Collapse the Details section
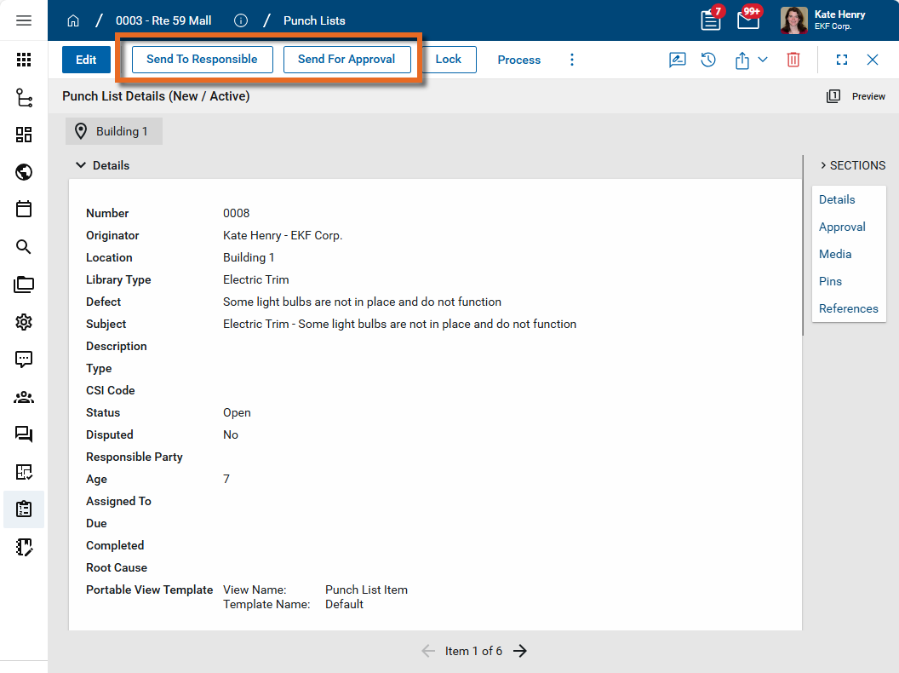 pyautogui.click(x=81, y=165)
